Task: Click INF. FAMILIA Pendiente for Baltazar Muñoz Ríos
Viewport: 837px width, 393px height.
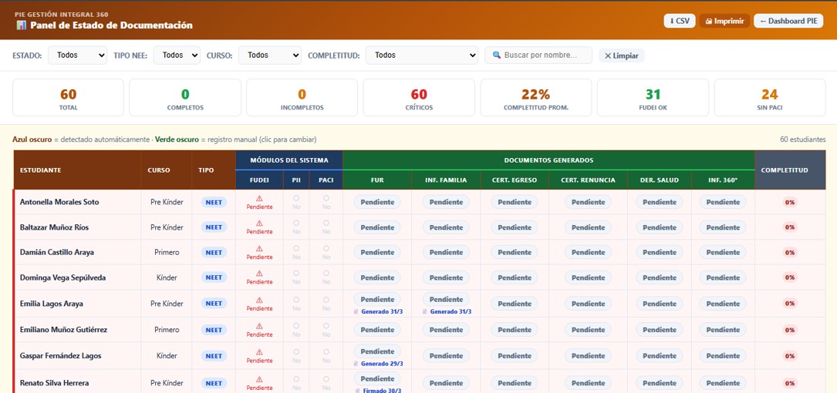Action: (446, 227)
